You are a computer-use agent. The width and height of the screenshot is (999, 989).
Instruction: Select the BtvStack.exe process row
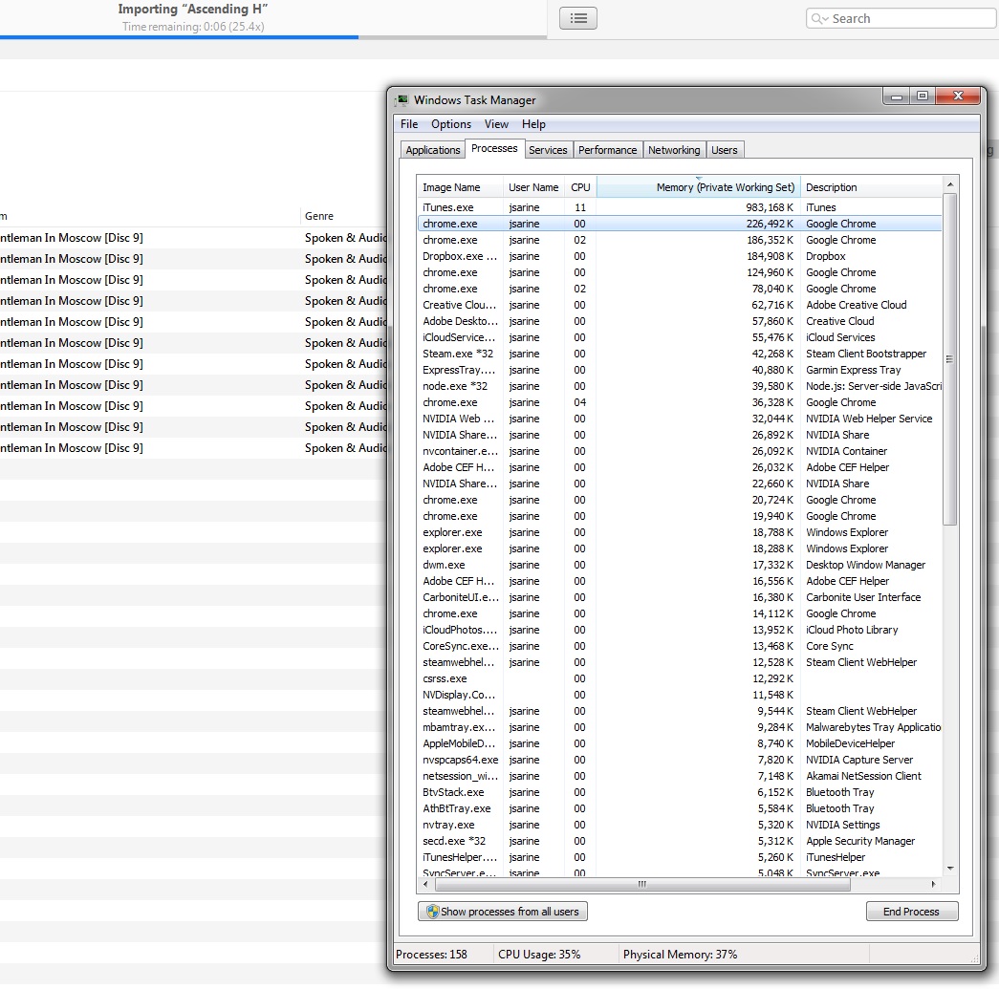tap(679, 792)
